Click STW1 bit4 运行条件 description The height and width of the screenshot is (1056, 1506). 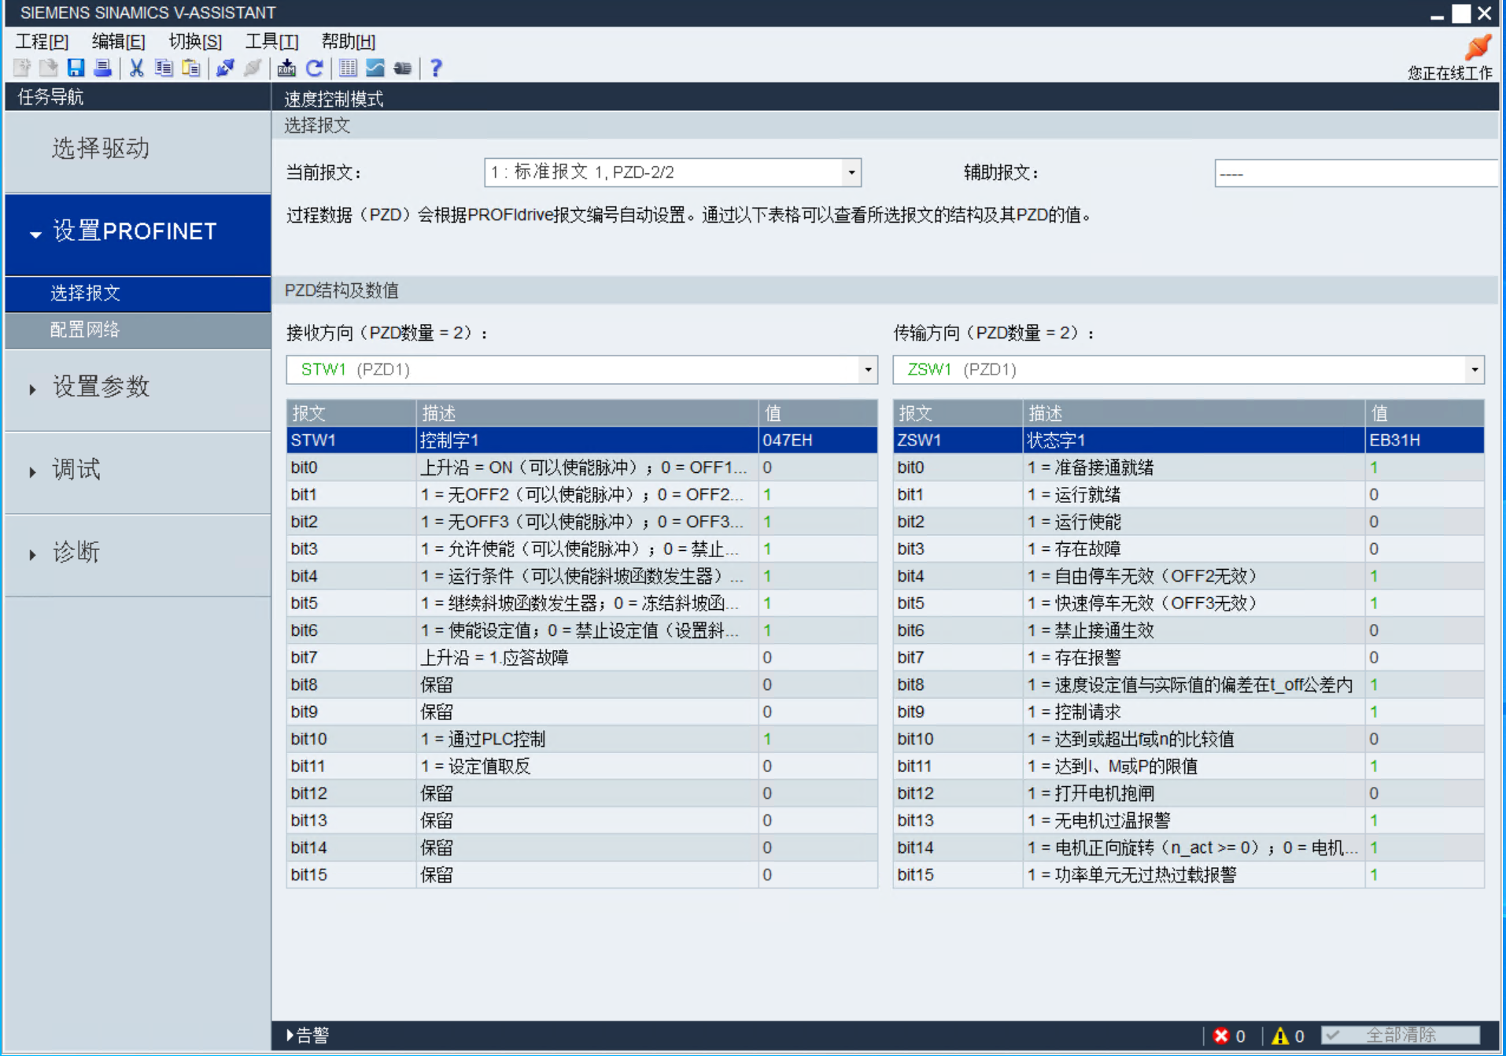coord(587,576)
